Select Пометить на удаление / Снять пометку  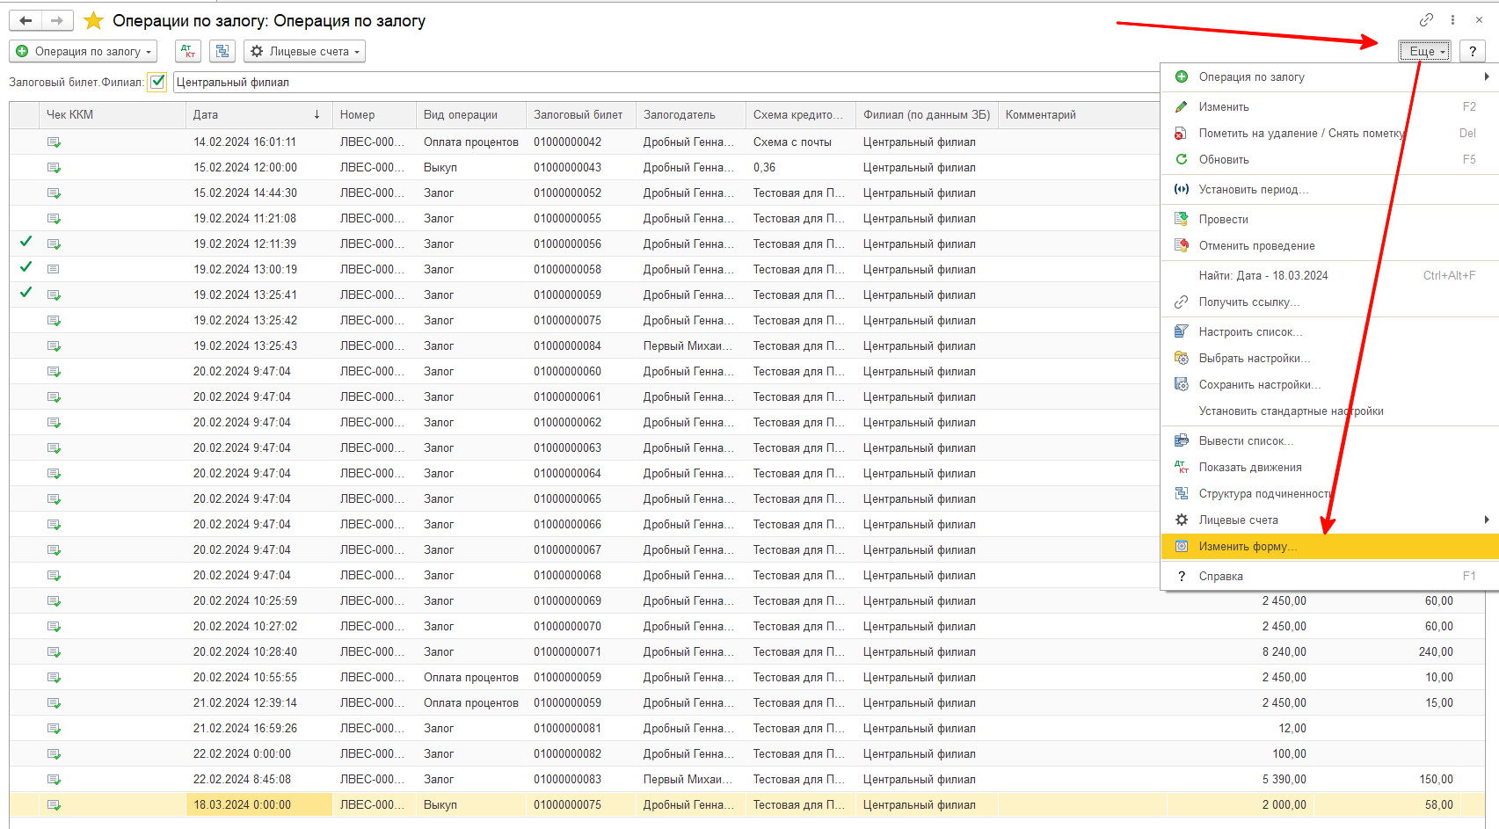coord(1330,134)
